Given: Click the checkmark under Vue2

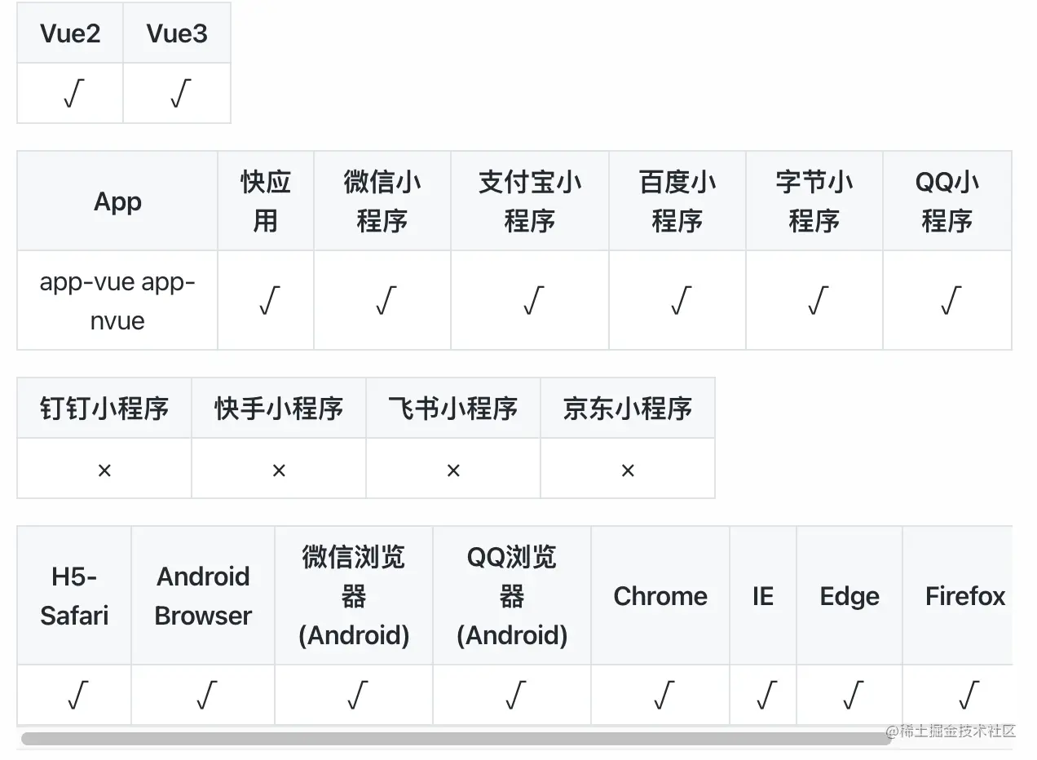Looking at the screenshot, I should click(72, 94).
